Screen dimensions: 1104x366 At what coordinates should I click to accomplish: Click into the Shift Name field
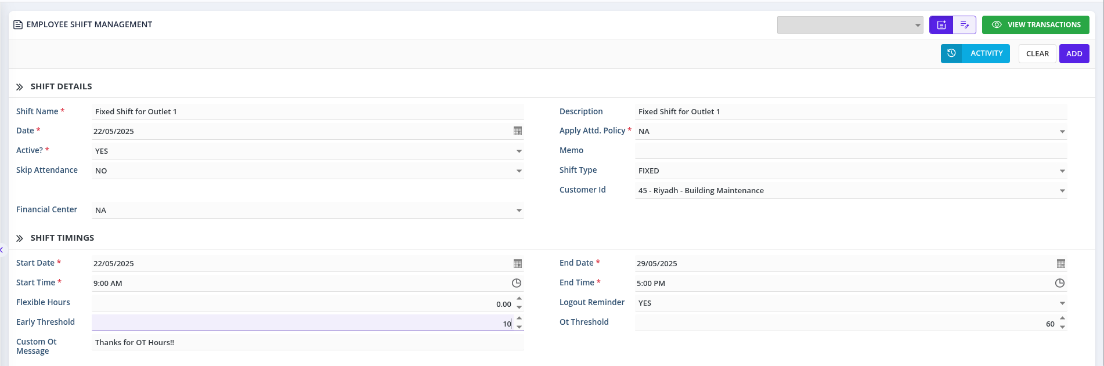point(308,112)
